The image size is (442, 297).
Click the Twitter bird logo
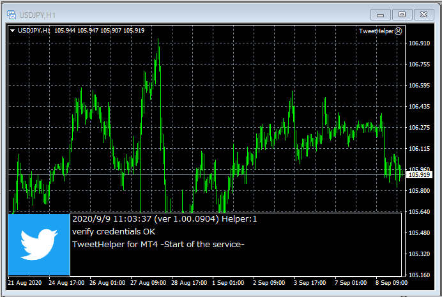coord(39,244)
